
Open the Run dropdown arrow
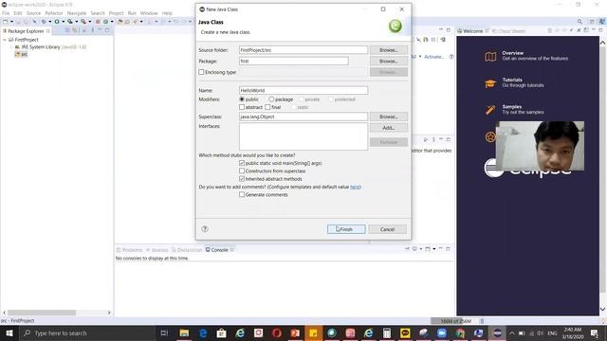click(x=64, y=22)
